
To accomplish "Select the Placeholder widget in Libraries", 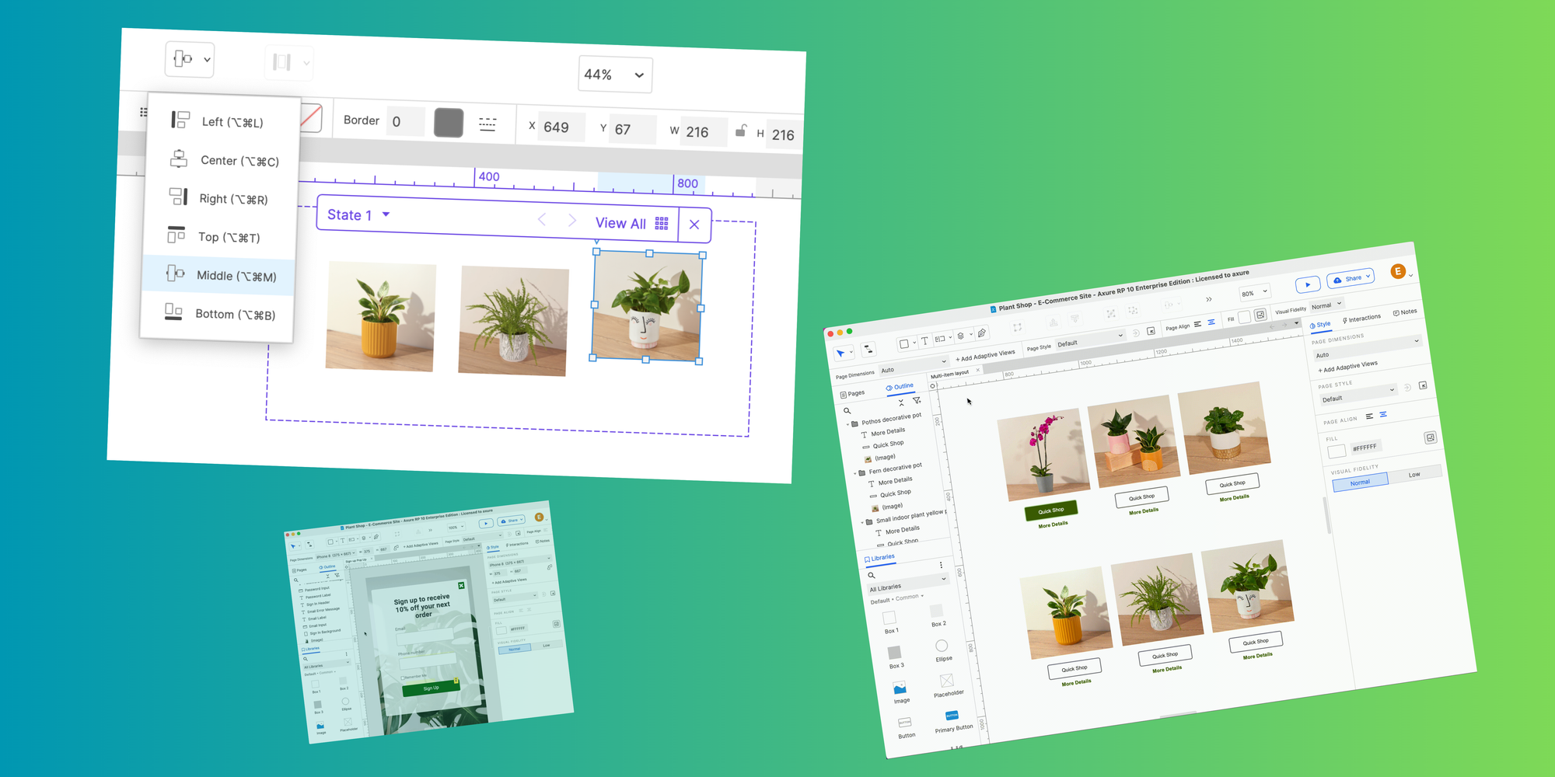I will (x=946, y=681).
